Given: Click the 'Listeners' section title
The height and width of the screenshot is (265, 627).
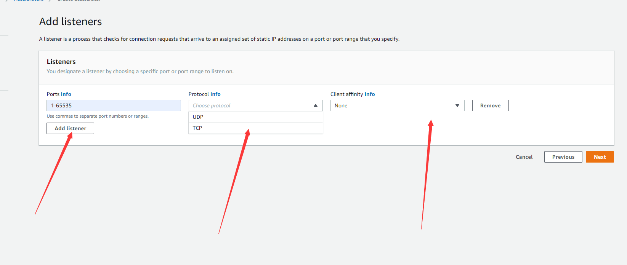Looking at the screenshot, I should pyautogui.click(x=61, y=62).
